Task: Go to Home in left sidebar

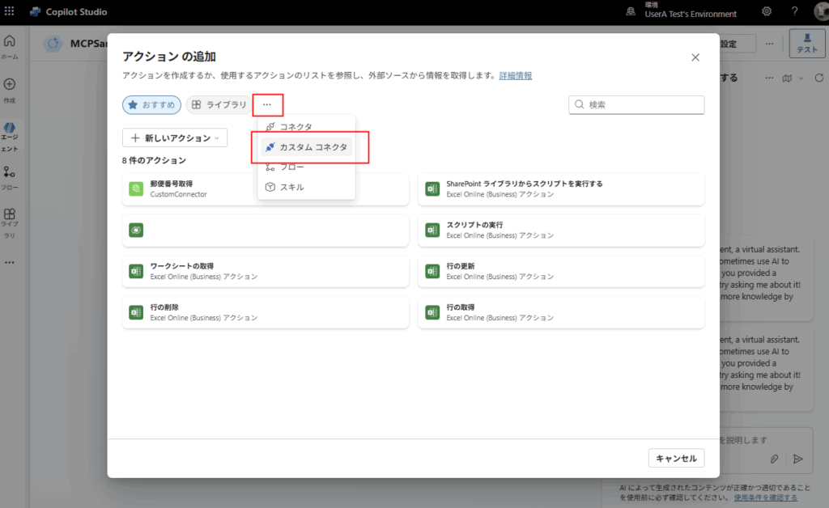Action: pyautogui.click(x=10, y=46)
